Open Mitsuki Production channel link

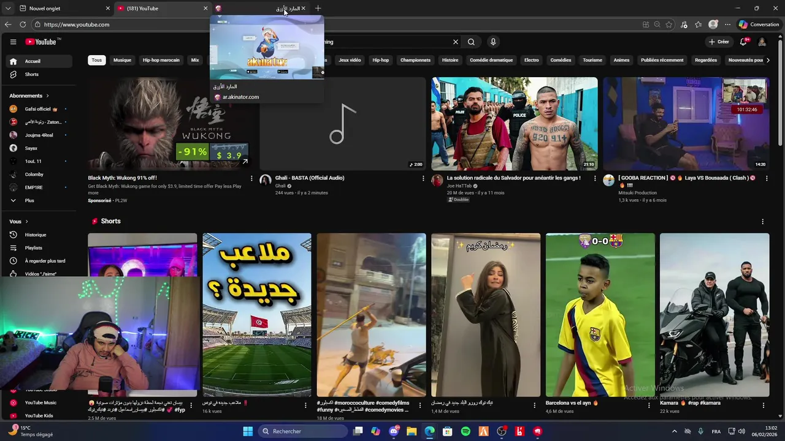[637, 193]
